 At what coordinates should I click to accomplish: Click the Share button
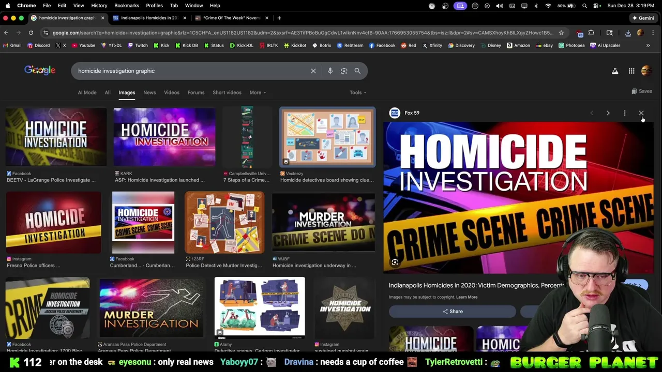(453, 312)
